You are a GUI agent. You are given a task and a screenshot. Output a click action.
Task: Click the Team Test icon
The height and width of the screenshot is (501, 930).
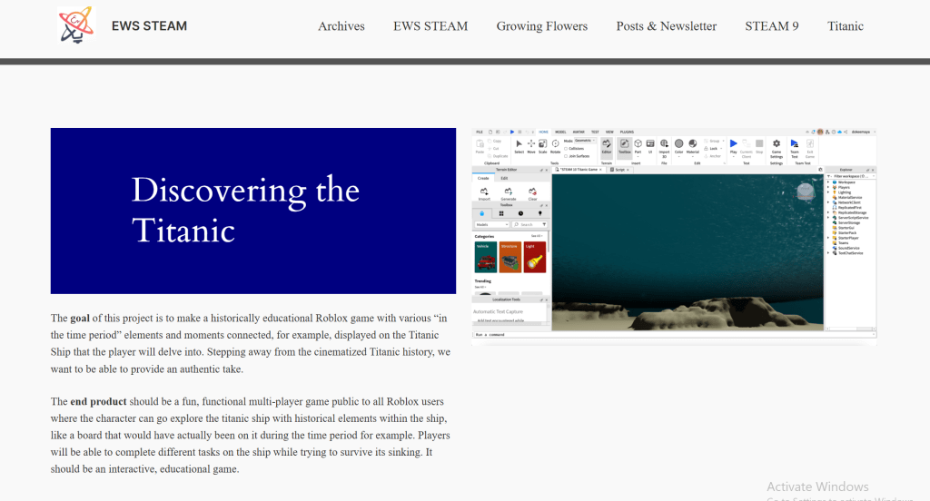pos(795,145)
